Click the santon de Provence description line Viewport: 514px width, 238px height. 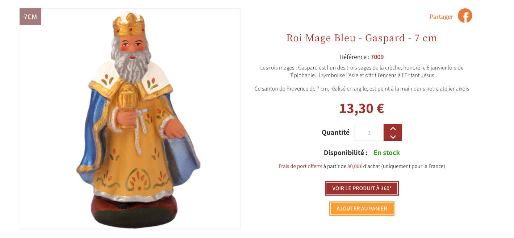[362, 88]
